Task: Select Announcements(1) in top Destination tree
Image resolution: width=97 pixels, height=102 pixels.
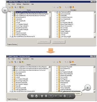Action: click(65, 14)
